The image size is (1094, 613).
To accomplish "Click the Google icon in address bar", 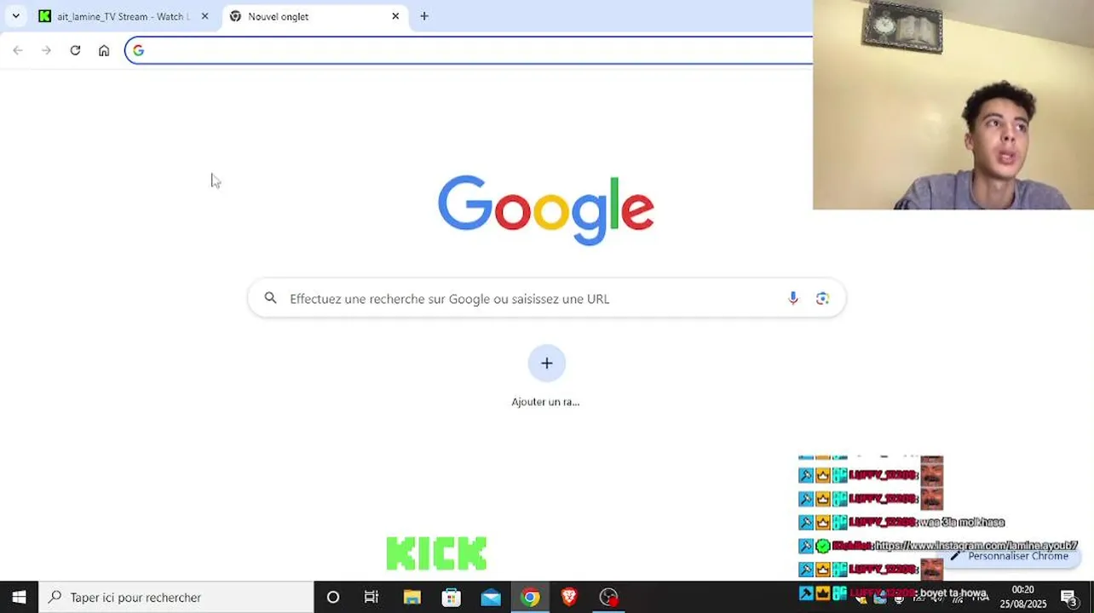I will (138, 50).
